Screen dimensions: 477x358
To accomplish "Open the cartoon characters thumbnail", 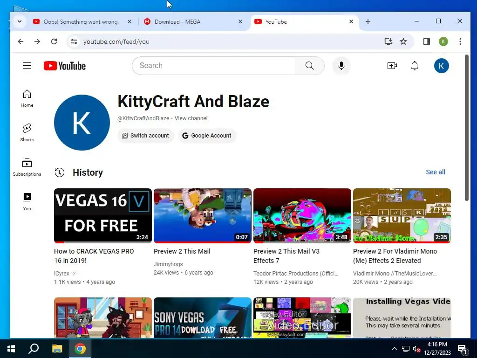I will point(103,317).
